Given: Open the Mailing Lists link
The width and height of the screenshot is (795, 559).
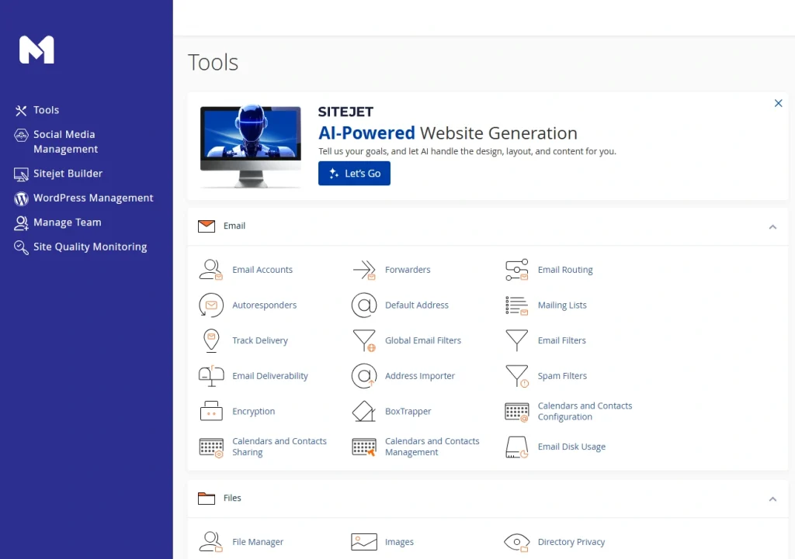Looking at the screenshot, I should (562, 305).
